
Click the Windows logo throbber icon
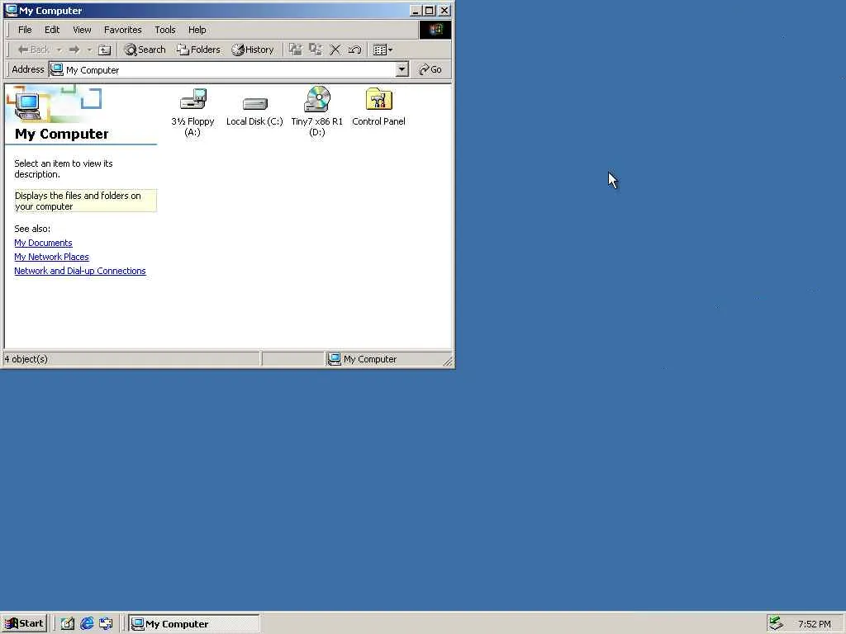pyautogui.click(x=435, y=30)
